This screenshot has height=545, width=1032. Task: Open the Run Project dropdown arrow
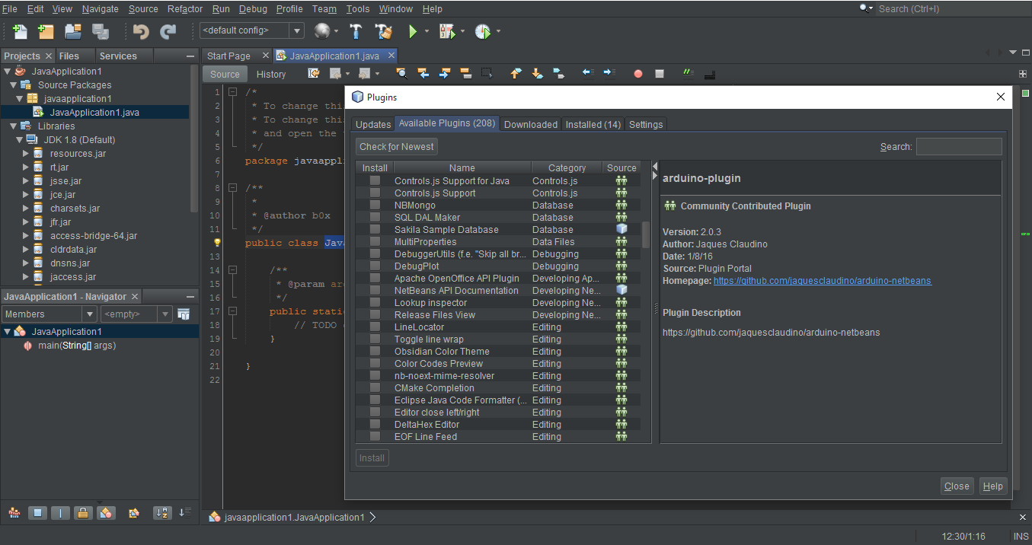click(x=427, y=31)
